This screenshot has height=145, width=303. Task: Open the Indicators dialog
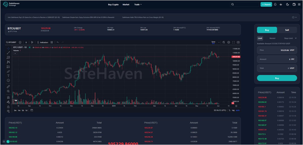tap(42, 42)
